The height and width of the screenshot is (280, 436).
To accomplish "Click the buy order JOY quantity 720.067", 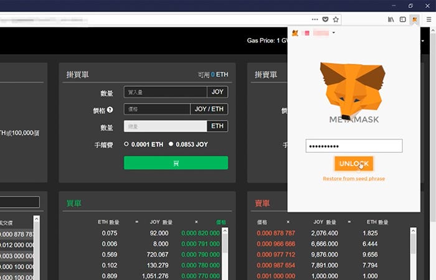I will 158,254.
